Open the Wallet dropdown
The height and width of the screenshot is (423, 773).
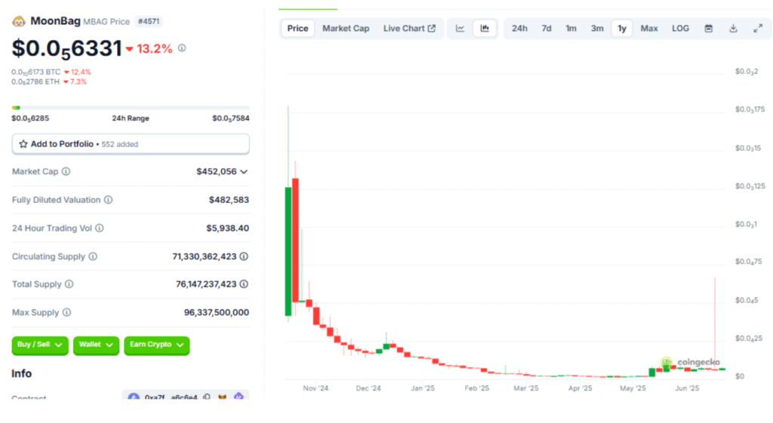tap(96, 345)
